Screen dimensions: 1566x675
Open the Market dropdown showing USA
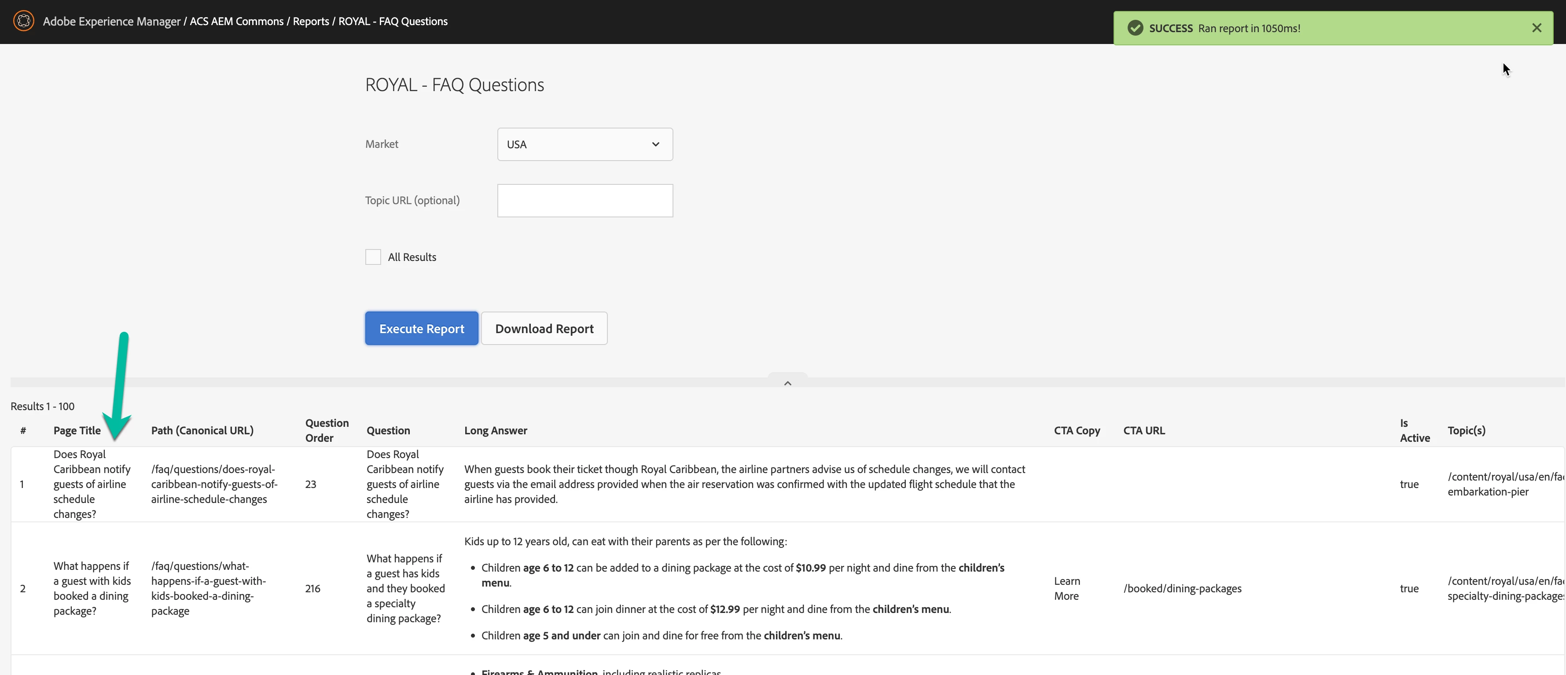point(584,145)
